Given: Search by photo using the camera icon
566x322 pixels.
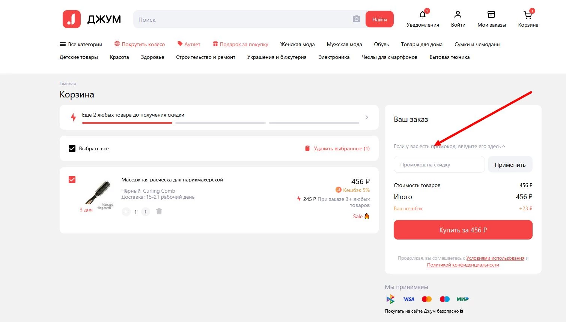Looking at the screenshot, I should click(x=356, y=19).
